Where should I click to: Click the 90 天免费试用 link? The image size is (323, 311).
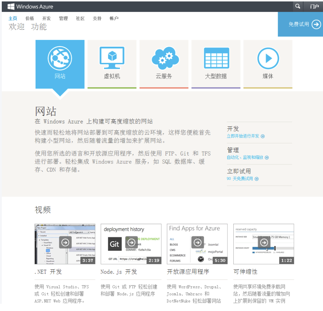[x=242, y=178]
